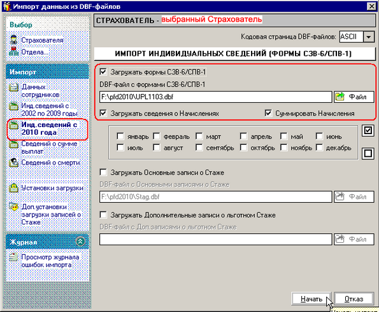The image size is (379, 312).
Task: Select Данных сотрудников import icon
Action: coord(14,87)
